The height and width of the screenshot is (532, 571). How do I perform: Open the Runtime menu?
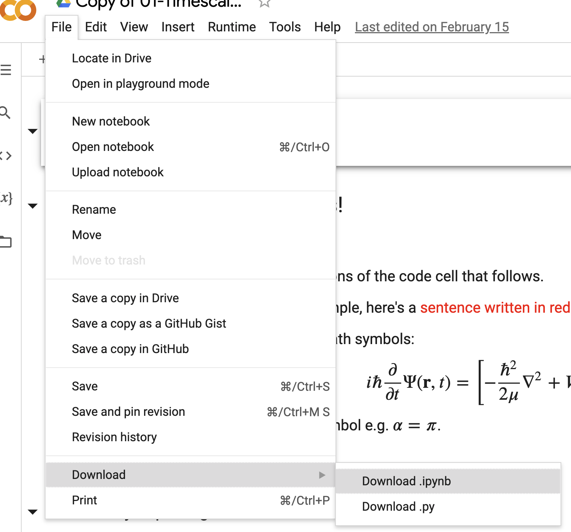click(x=232, y=27)
